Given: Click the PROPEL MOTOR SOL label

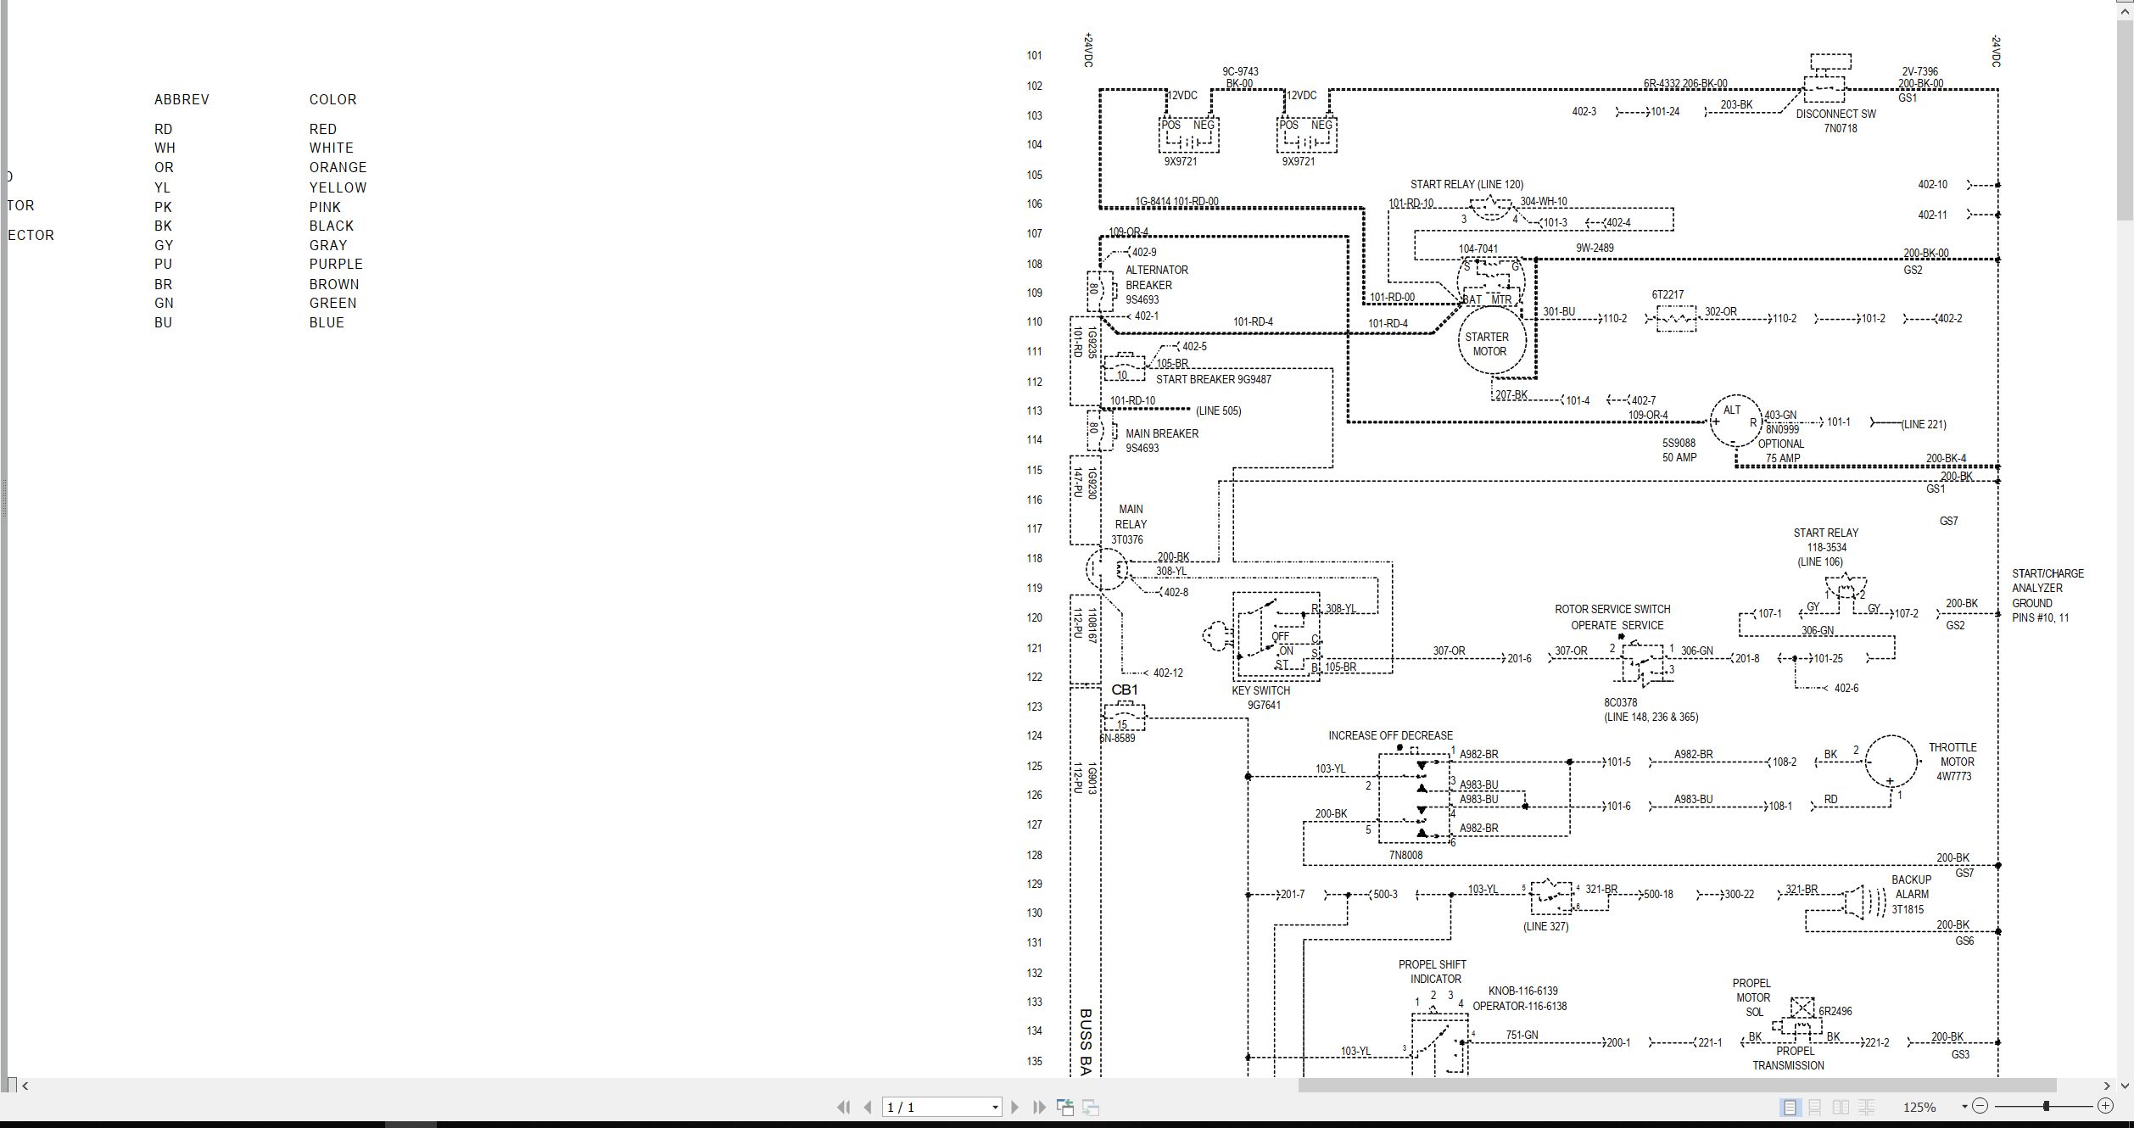Looking at the screenshot, I should pyautogui.click(x=1752, y=997).
